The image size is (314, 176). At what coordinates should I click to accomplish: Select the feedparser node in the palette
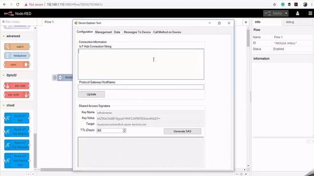(x=17, y=56)
